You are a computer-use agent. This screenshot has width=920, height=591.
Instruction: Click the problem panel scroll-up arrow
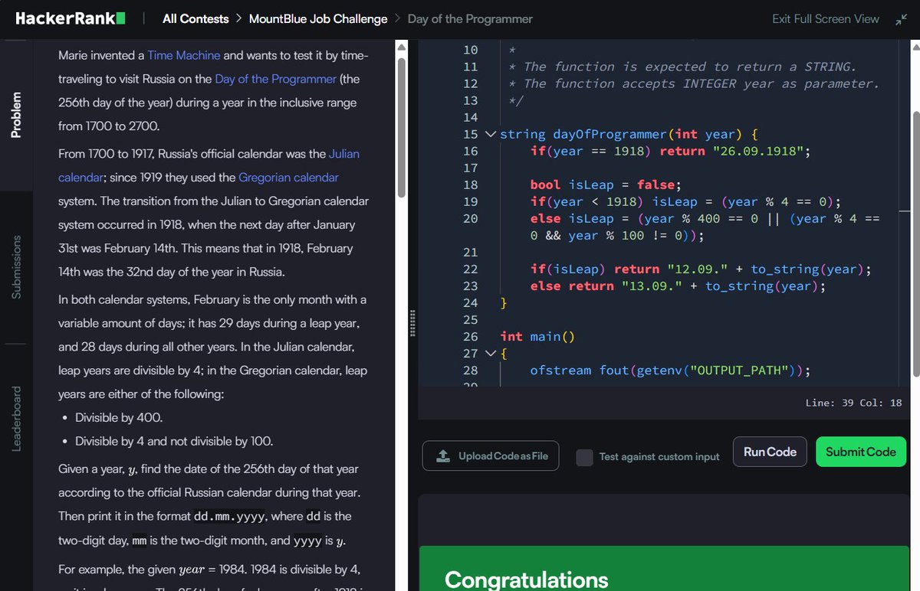coord(400,48)
